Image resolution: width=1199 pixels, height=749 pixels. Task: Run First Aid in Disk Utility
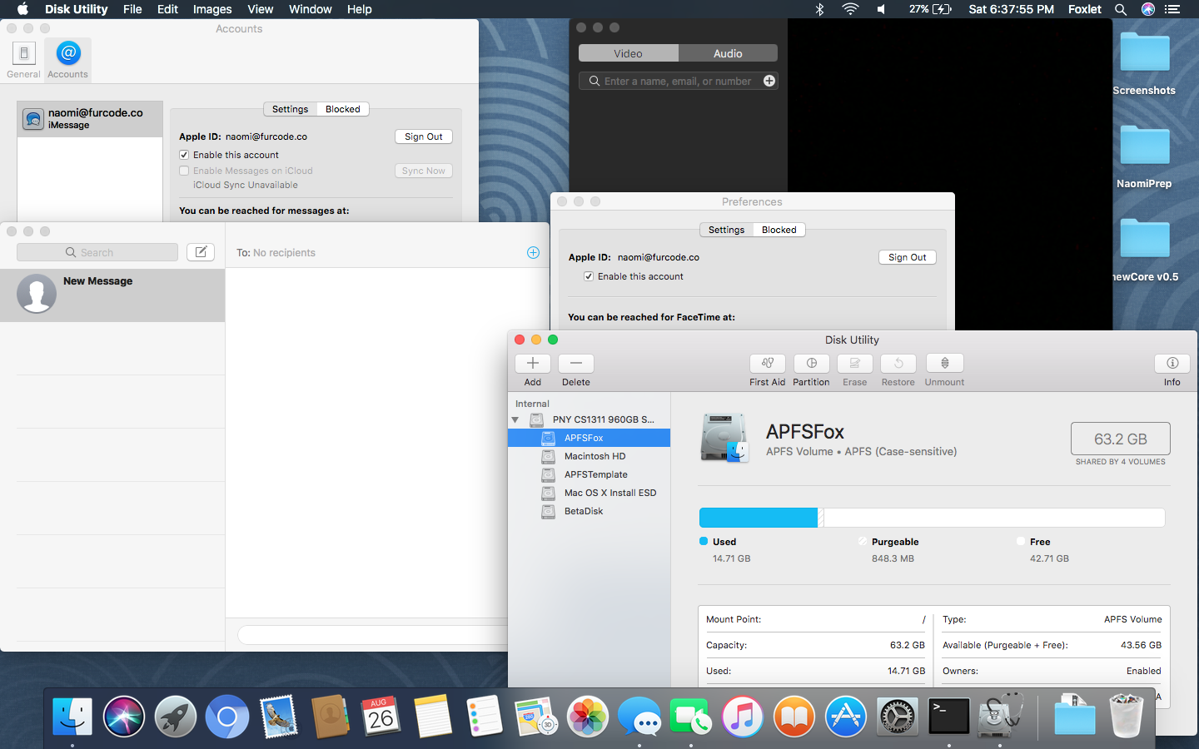coord(768,363)
